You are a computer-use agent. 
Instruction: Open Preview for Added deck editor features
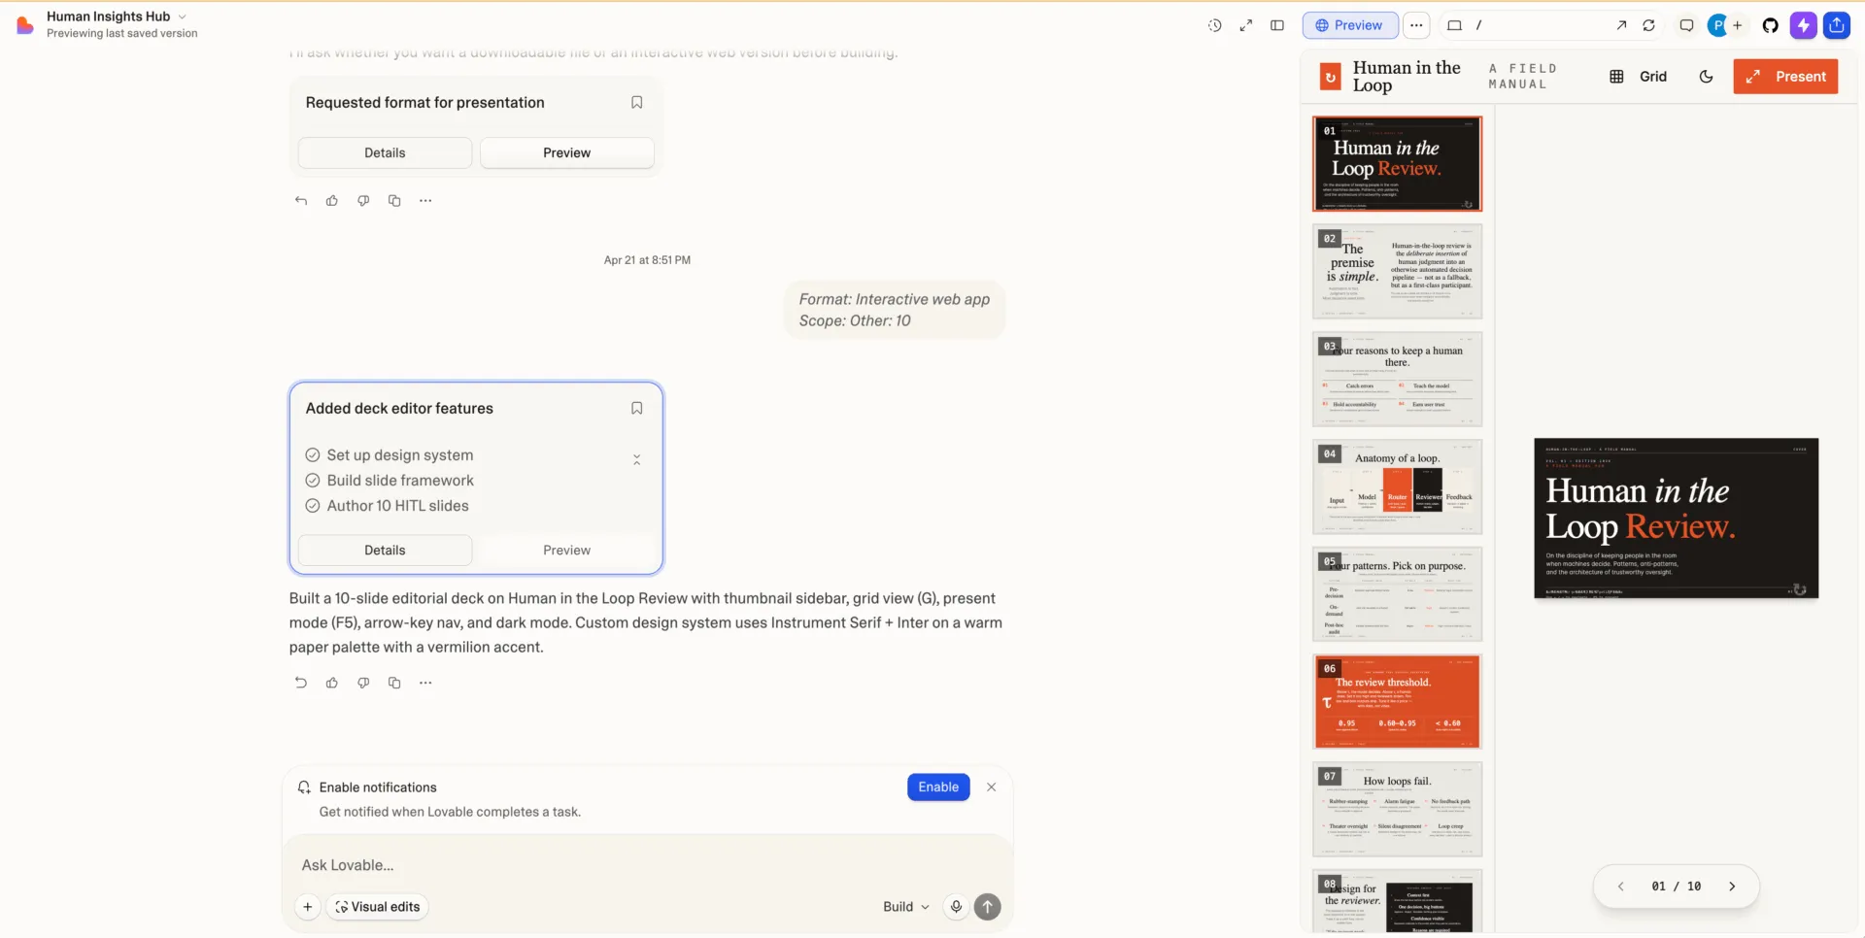(x=567, y=550)
